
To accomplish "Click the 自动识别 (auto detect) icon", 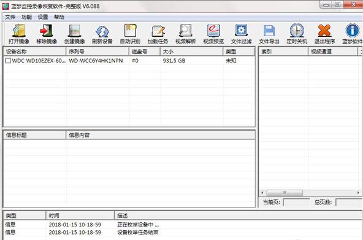I will tap(130, 31).
